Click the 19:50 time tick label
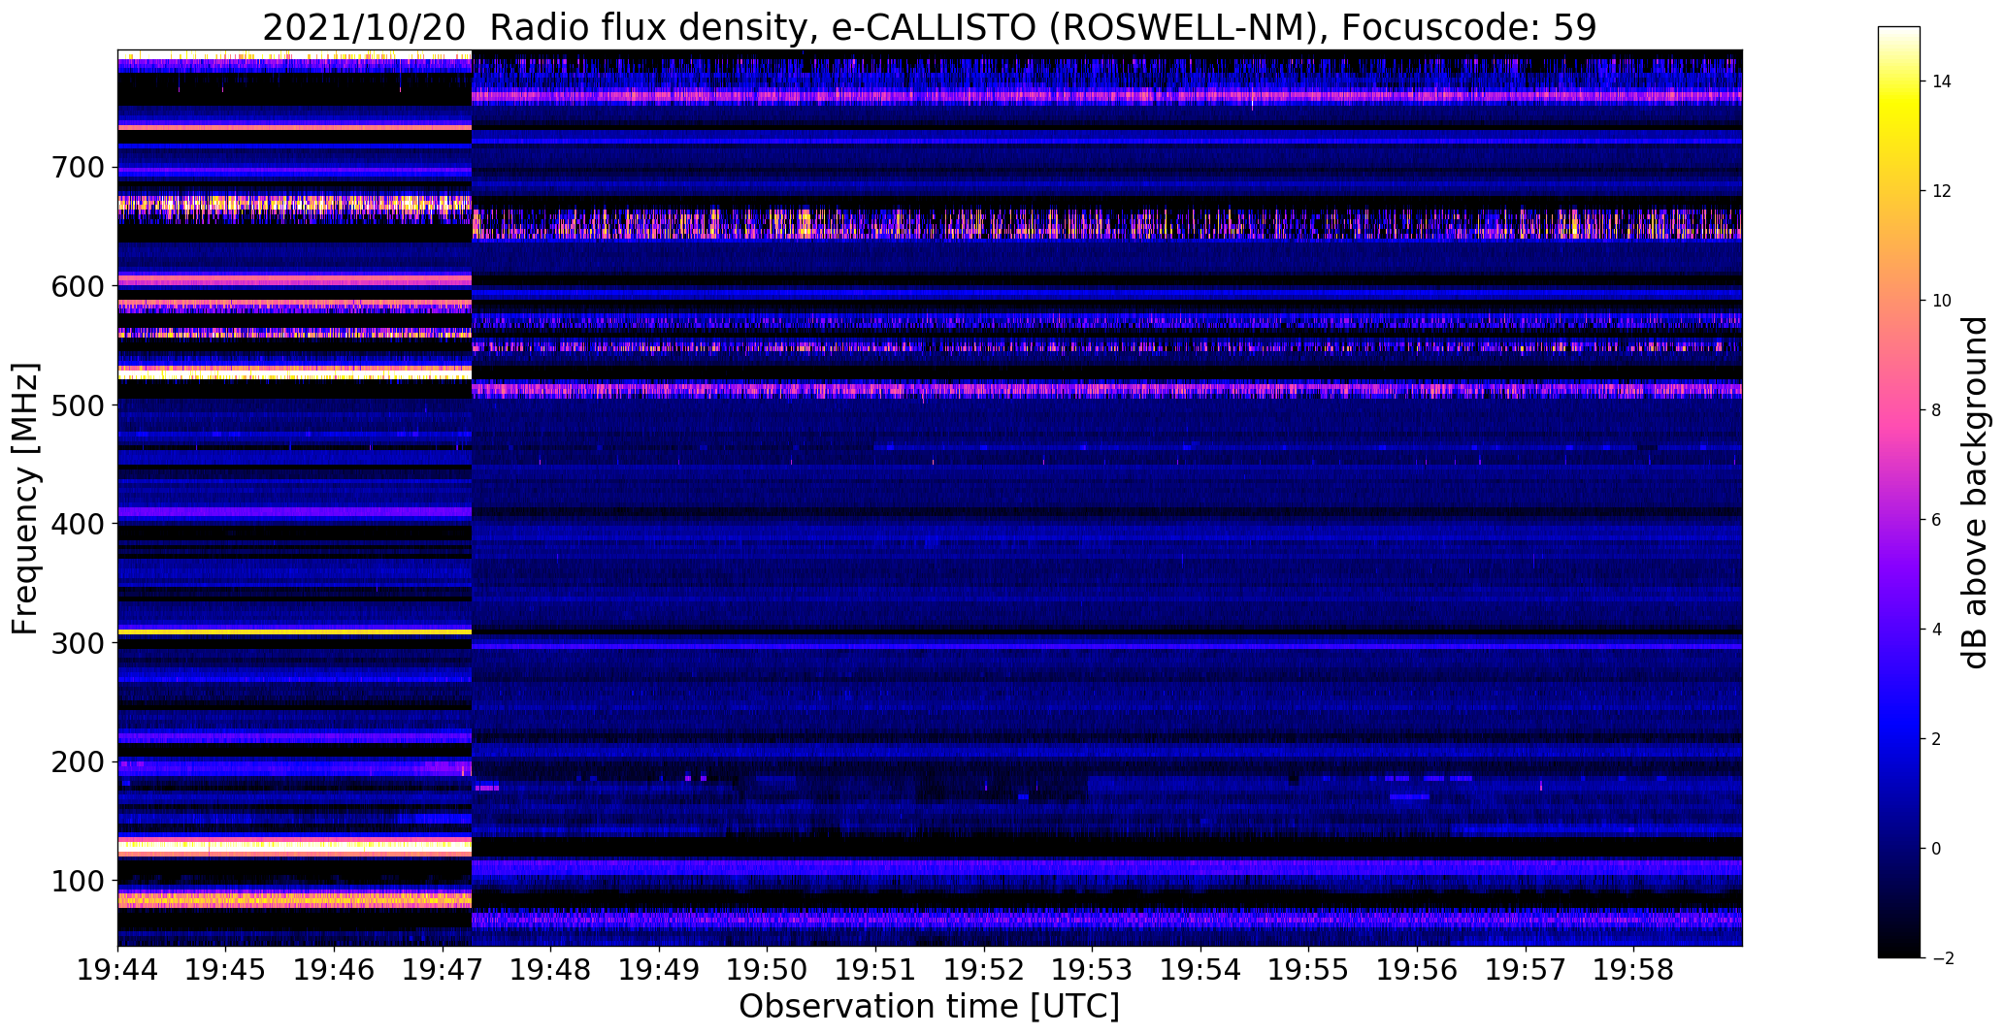 pyautogui.click(x=768, y=970)
